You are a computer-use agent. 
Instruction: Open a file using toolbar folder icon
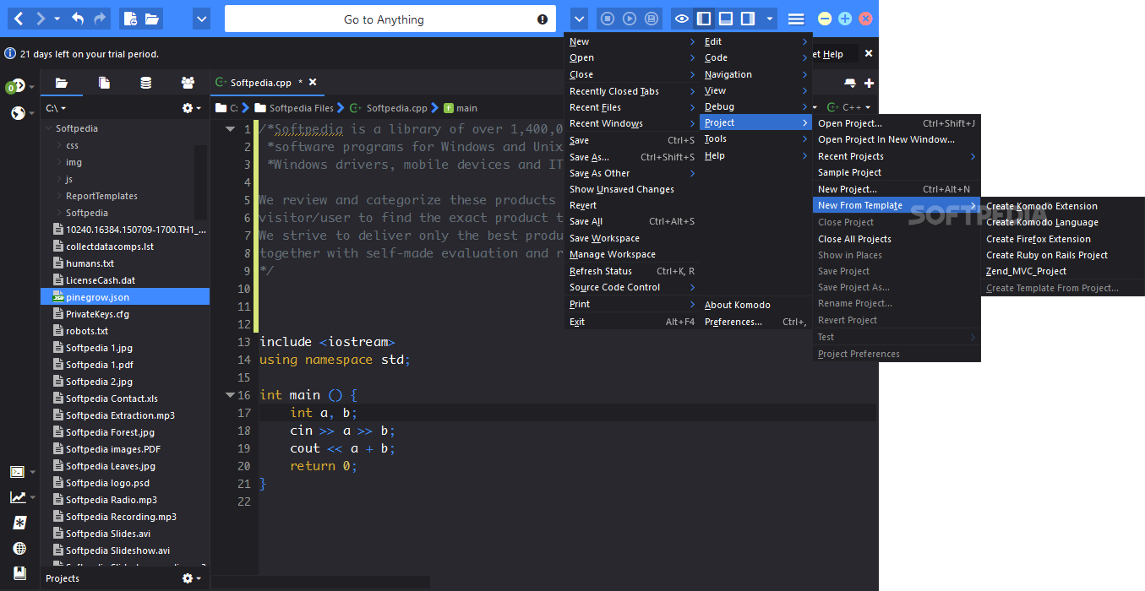(152, 19)
